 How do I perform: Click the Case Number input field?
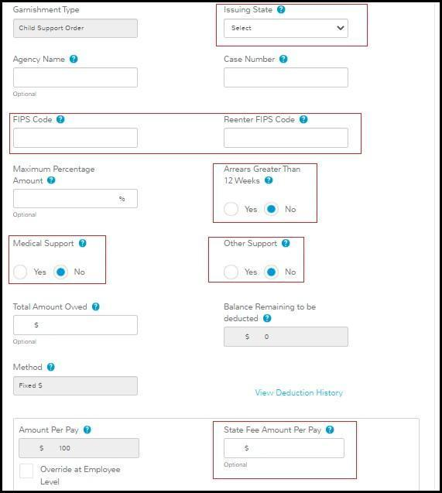[286, 77]
